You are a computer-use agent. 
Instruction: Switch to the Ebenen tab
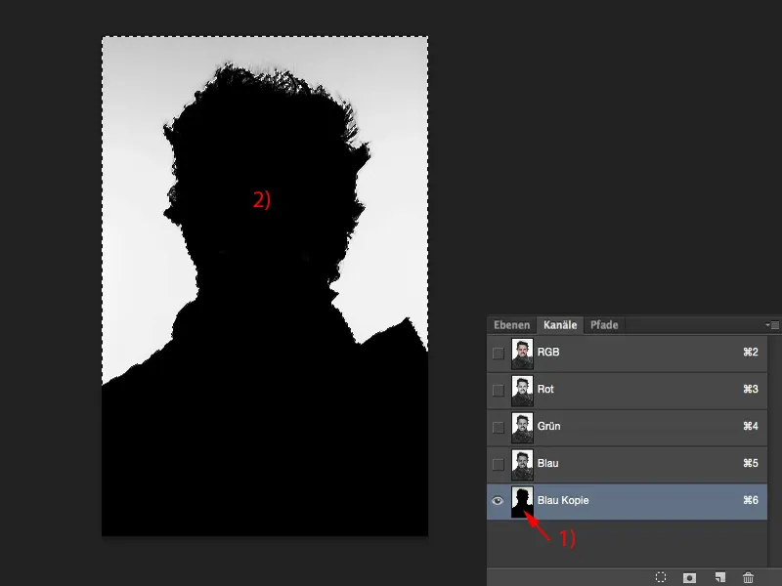[511, 325]
